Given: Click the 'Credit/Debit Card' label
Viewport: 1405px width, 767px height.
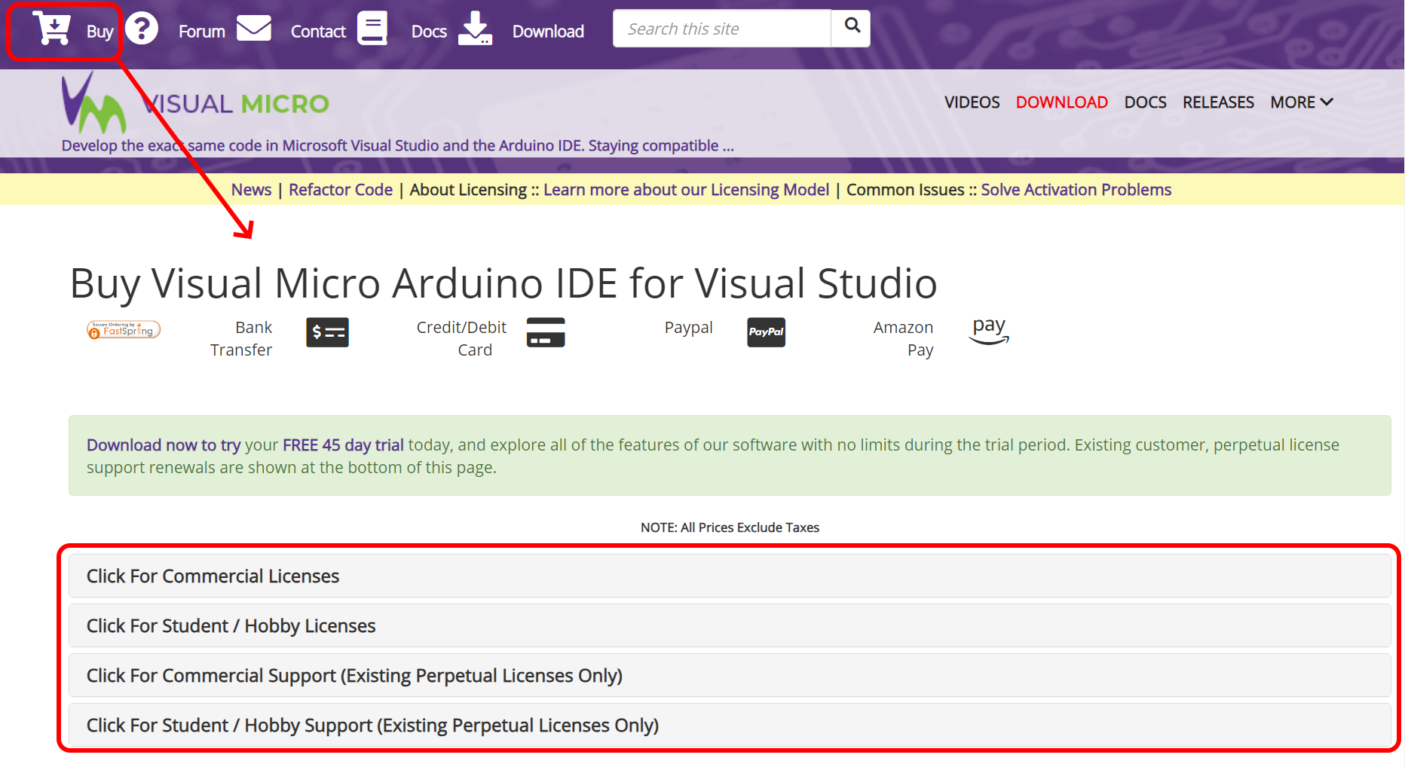Looking at the screenshot, I should coord(461,339).
